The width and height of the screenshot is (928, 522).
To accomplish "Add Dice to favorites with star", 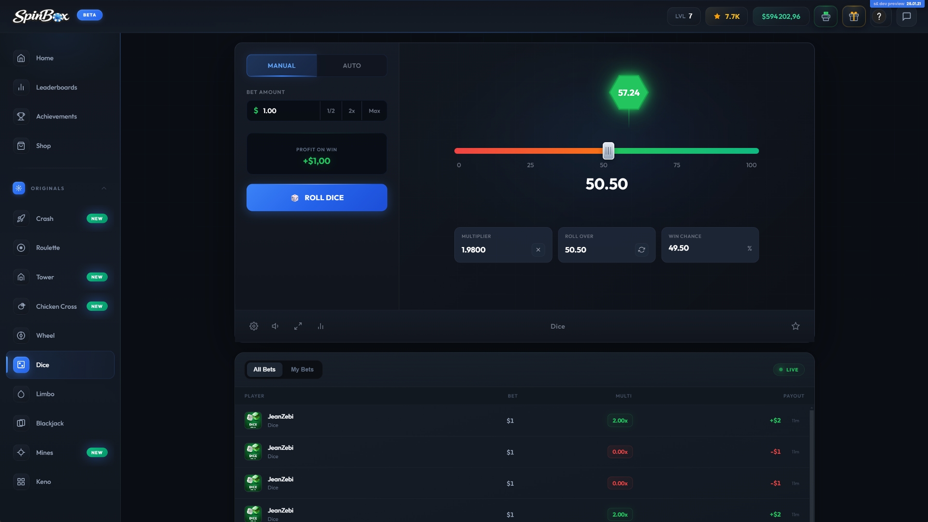I will (796, 326).
